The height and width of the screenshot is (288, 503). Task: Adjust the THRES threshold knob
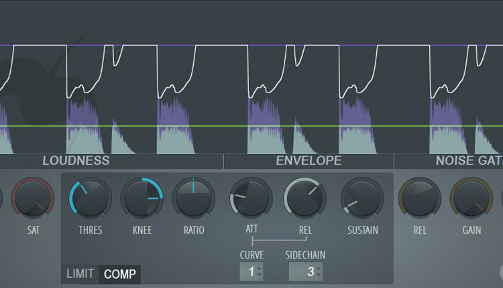(x=91, y=198)
